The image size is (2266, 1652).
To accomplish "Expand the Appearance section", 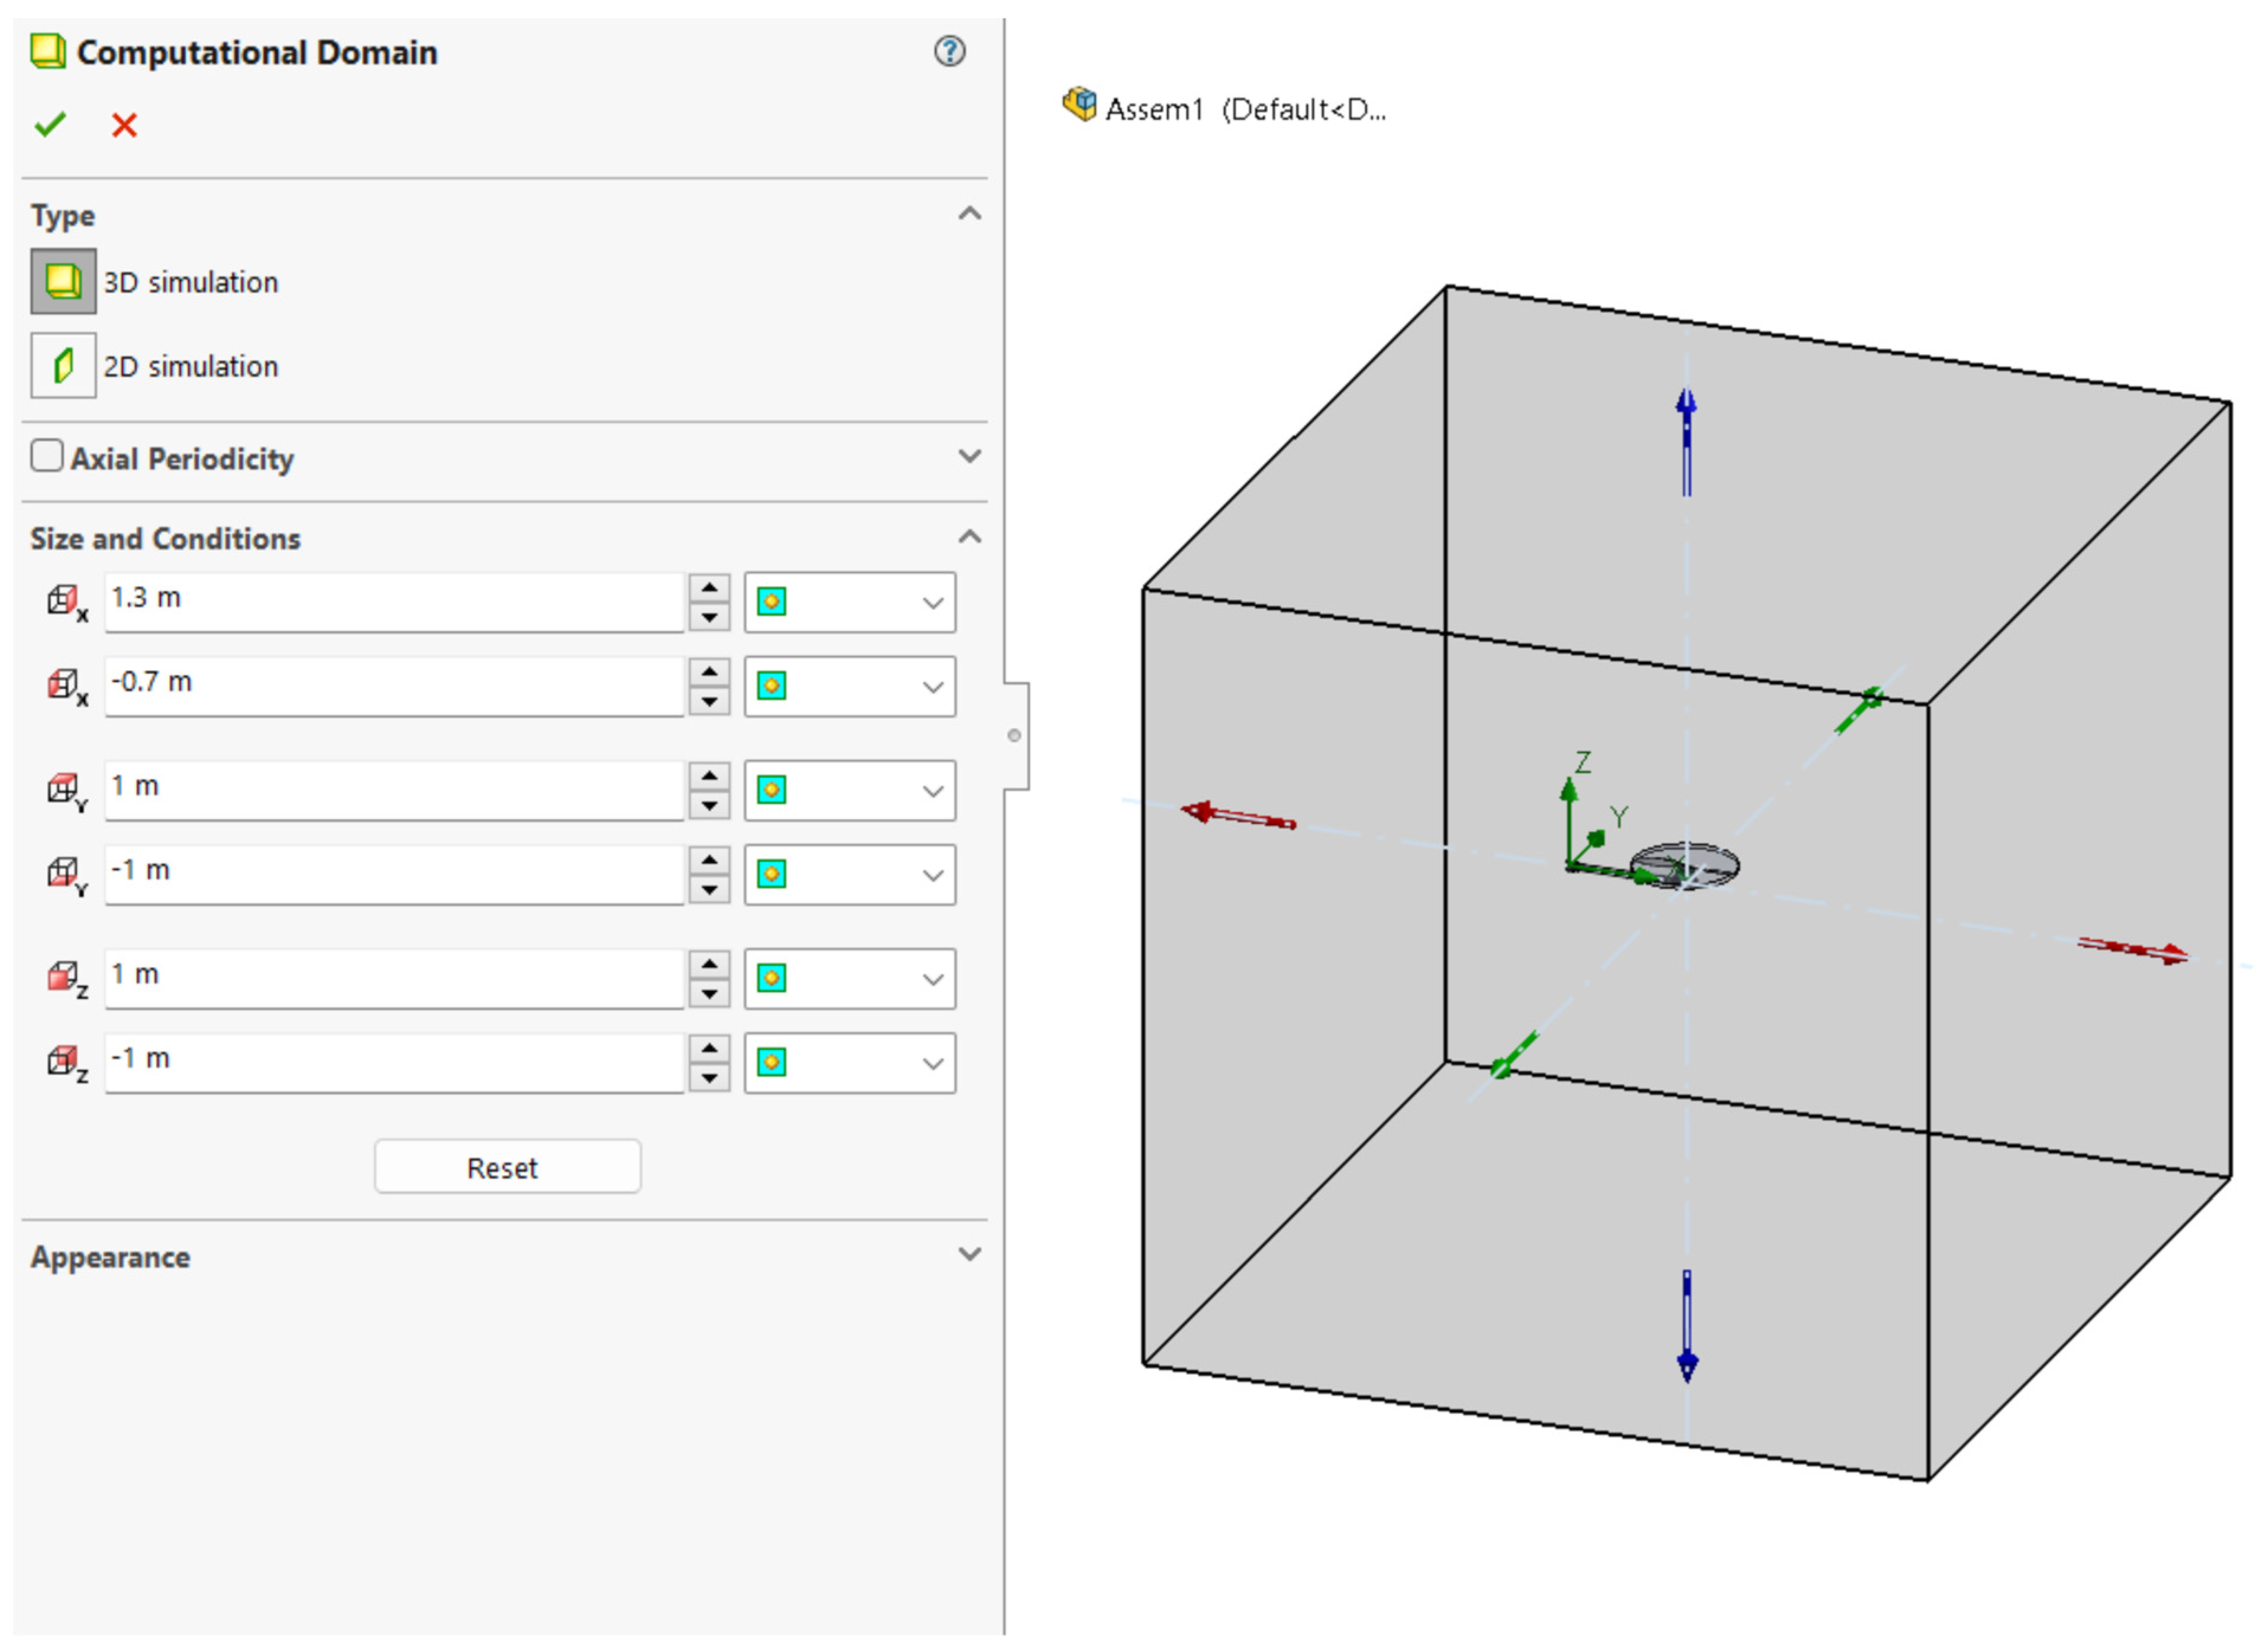I will (x=968, y=1254).
